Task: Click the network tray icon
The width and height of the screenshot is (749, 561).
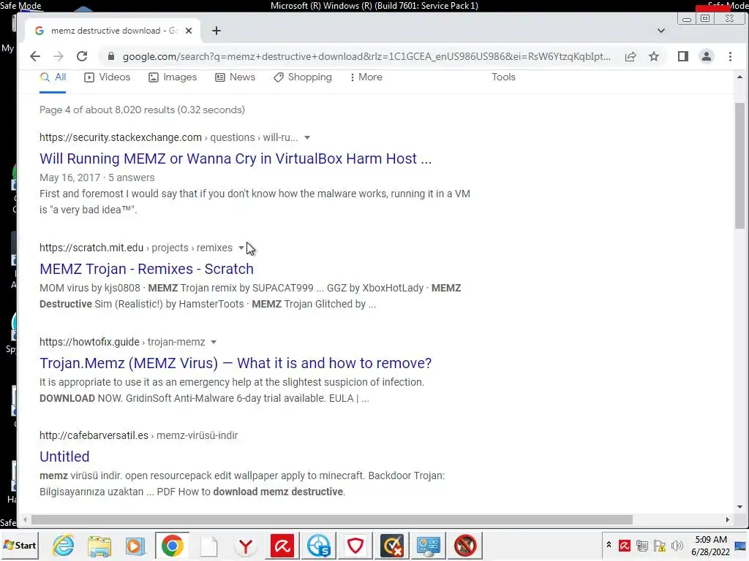Action: click(642, 545)
